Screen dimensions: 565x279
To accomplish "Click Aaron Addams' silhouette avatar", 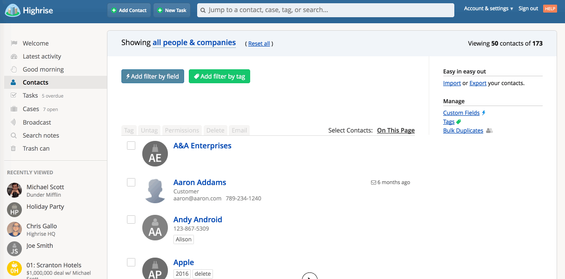I will click(x=155, y=190).
